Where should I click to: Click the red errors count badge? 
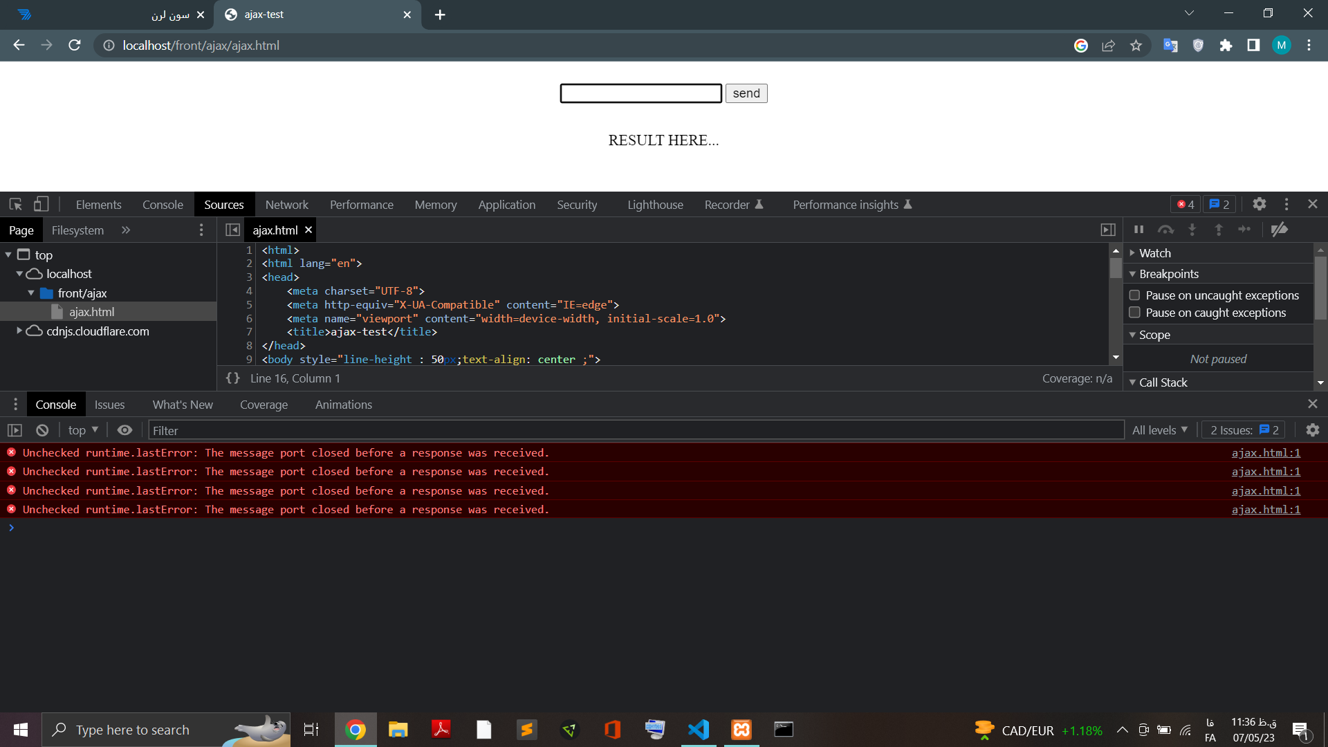[1186, 204]
